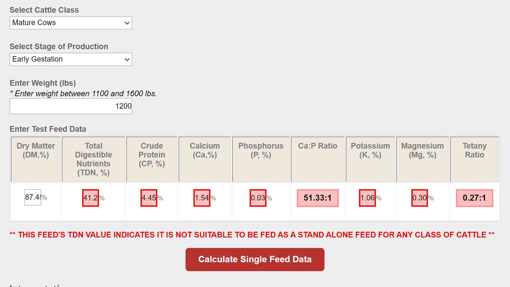Click the red TDN warning message

[252, 235]
